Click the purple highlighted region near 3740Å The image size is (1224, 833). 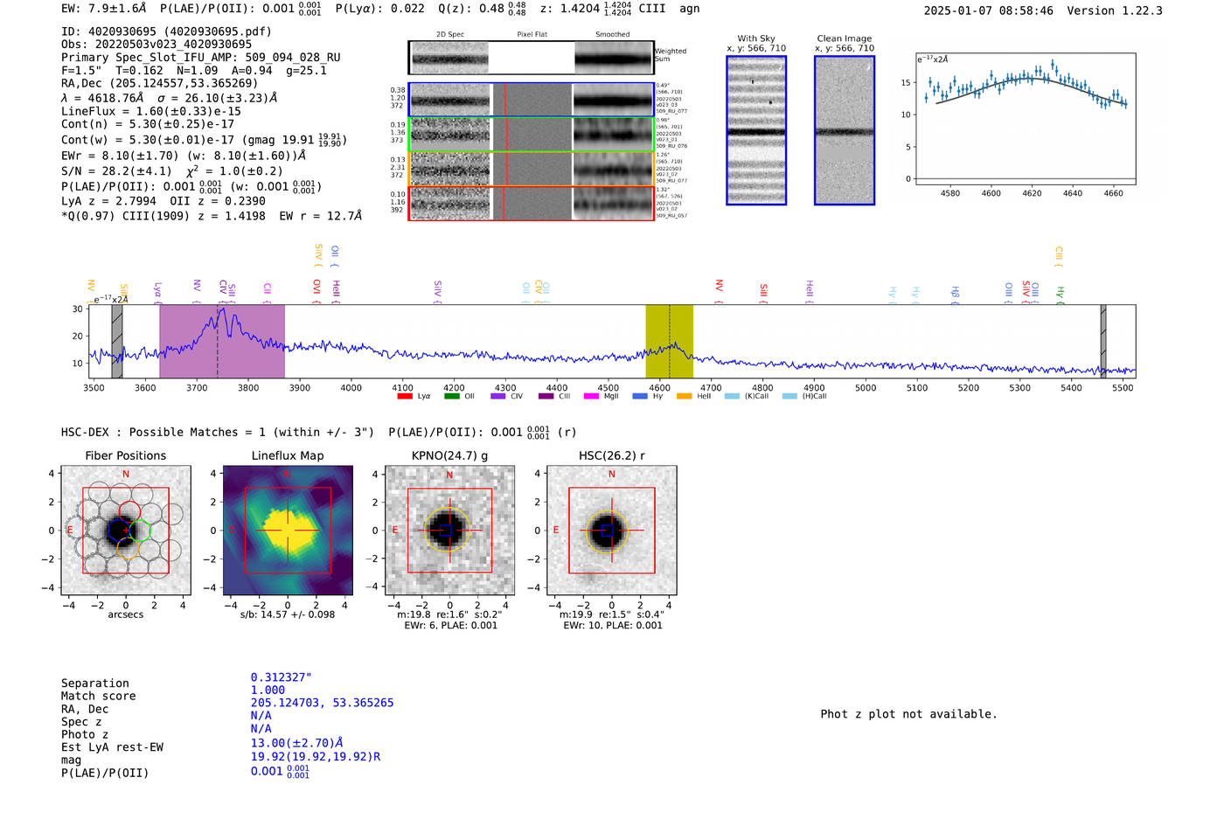click(x=222, y=341)
